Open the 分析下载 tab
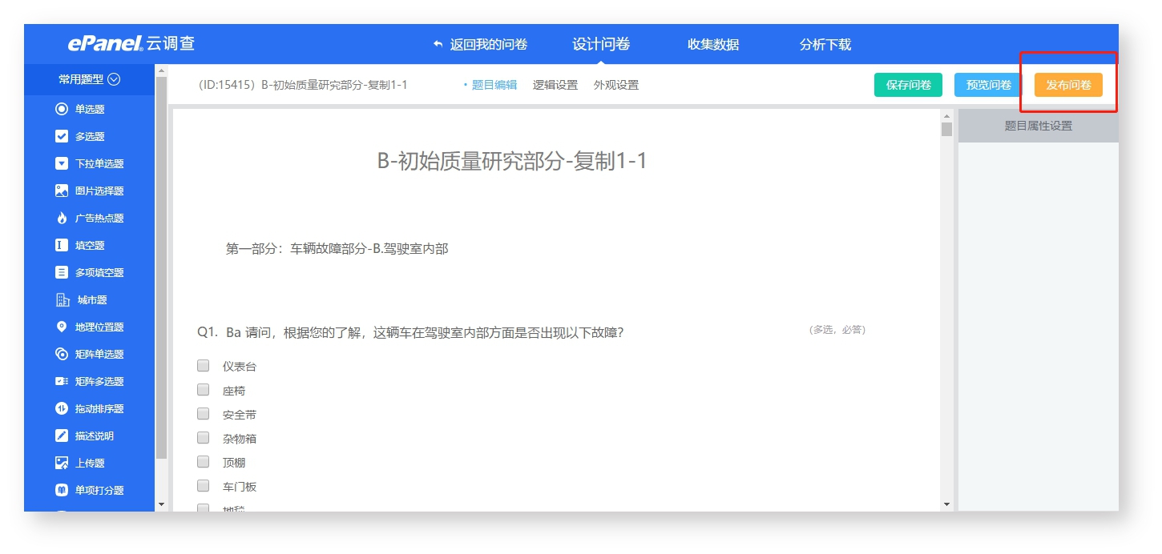Viewport: 1162px width, 554px height. [x=825, y=44]
